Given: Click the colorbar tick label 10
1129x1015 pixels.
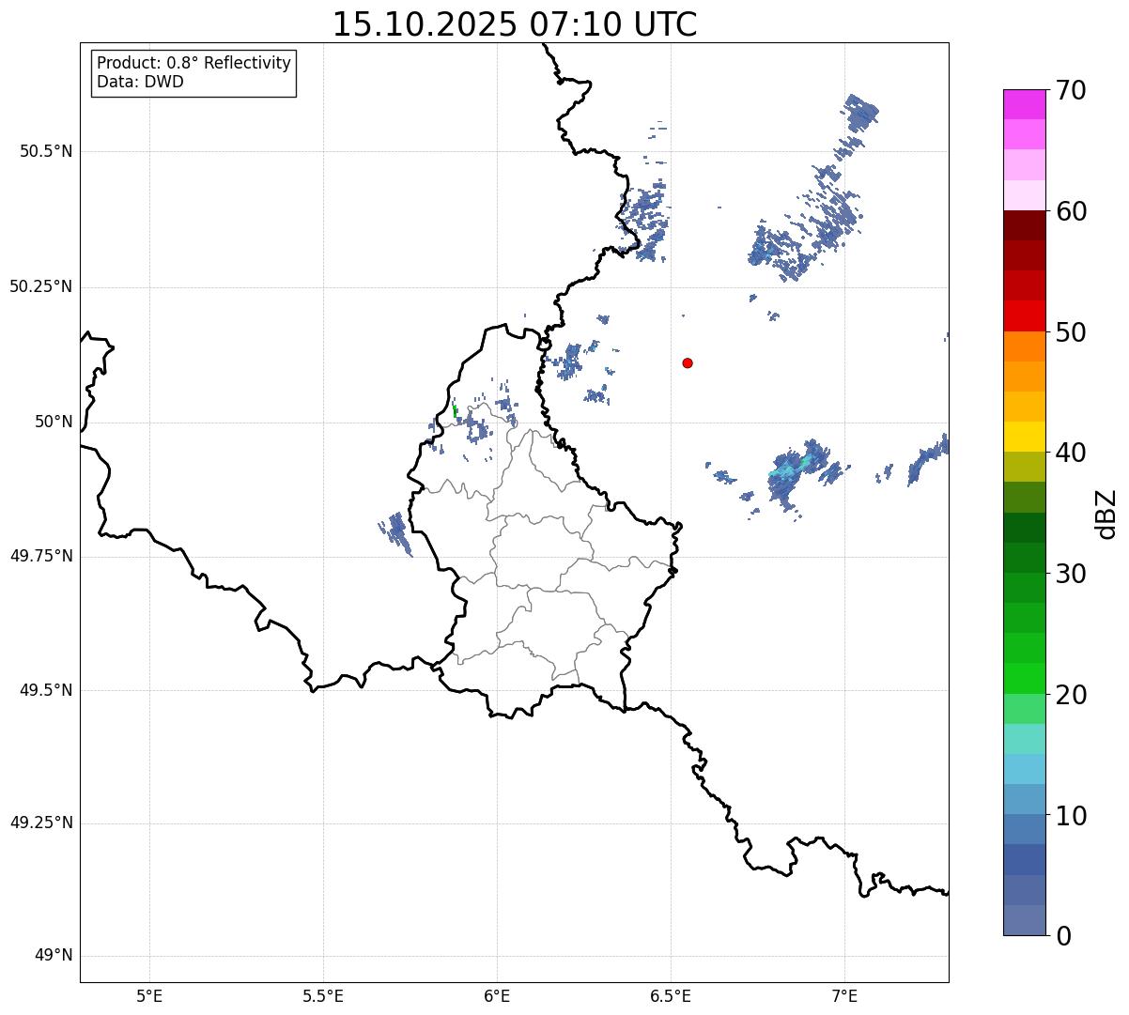Looking at the screenshot, I should point(1071,816).
